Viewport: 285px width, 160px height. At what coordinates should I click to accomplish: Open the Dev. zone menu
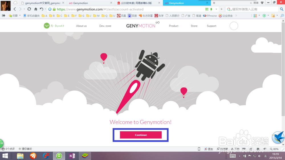(105, 26)
